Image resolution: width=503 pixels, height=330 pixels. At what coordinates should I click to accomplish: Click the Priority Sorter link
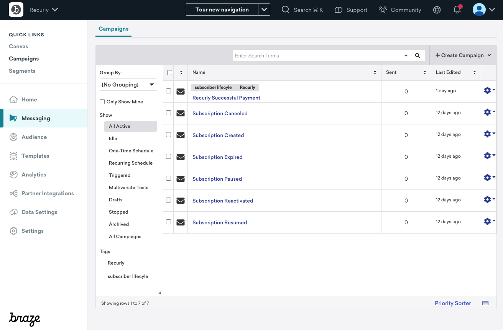coord(452,303)
